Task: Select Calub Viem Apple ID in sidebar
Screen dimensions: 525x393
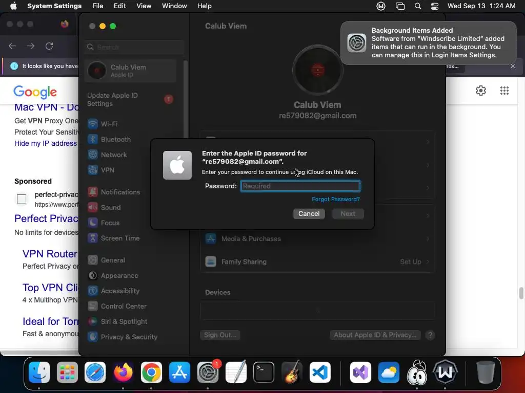Action: tap(131, 71)
